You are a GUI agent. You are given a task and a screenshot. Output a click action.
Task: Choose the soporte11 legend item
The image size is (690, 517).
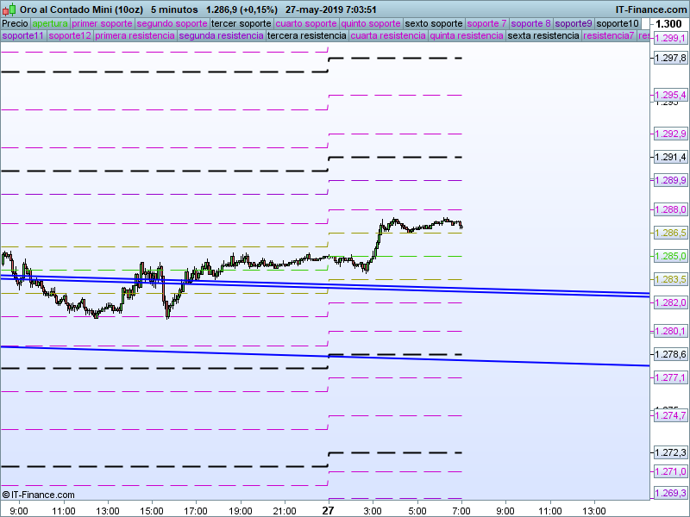(x=23, y=35)
